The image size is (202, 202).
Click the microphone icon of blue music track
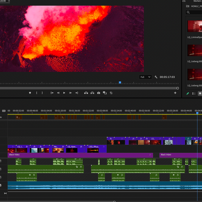click(1, 186)
